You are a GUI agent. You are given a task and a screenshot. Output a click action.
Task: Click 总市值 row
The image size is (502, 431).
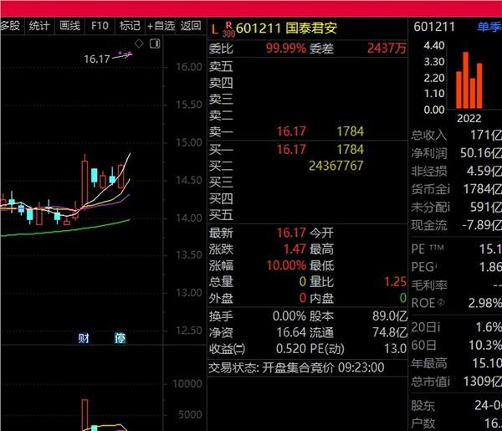coord(456,382)
